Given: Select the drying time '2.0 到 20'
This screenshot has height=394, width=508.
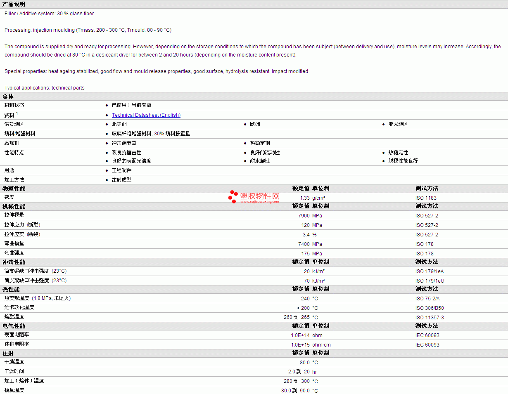Looking at the screenshot, I should tap(299, 372).
